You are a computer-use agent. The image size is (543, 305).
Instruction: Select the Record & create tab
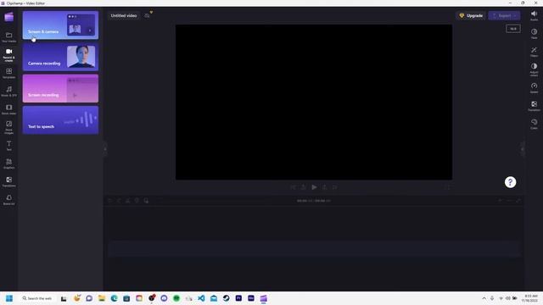(x=9, y=54)
